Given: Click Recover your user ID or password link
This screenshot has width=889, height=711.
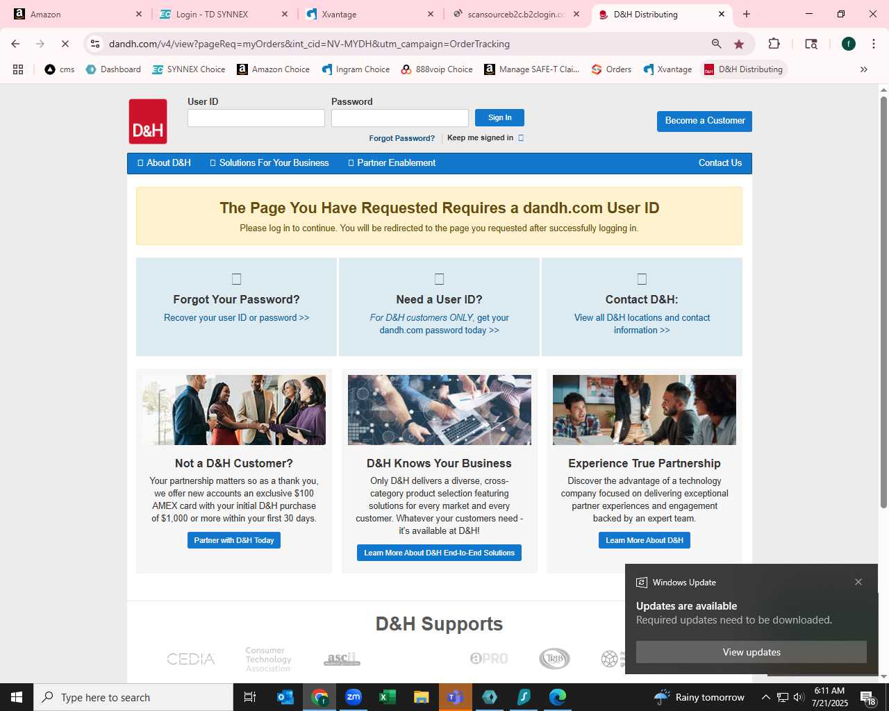Looking at the screenshot, I should coord(236,318).
